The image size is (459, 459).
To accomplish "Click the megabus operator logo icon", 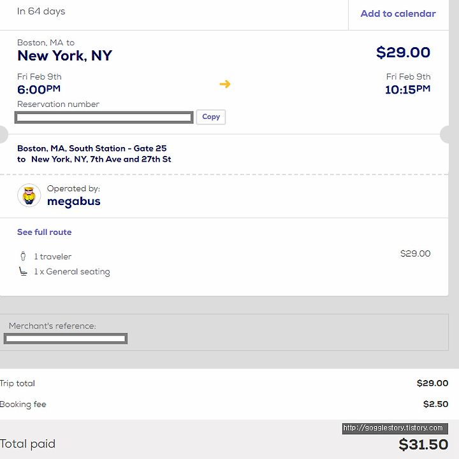I will 29,195.
